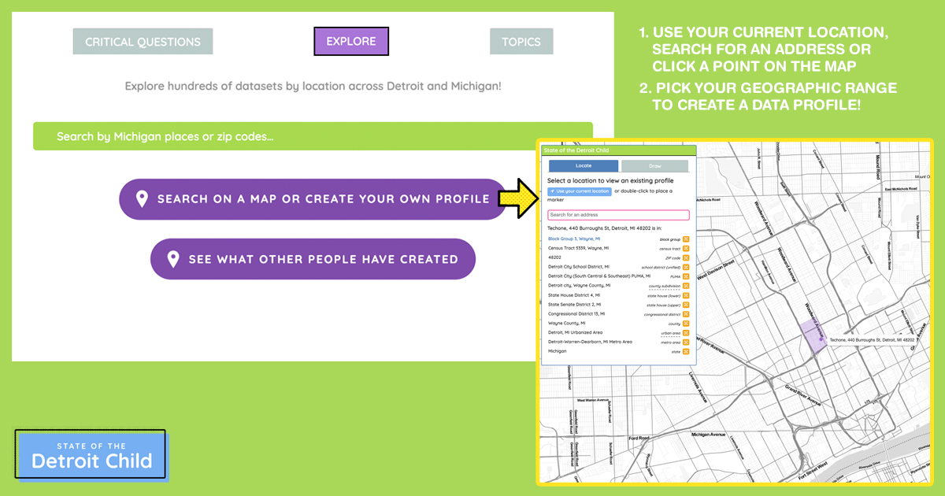Click the orange icon in the PUMA row

[x=686, y=276]
